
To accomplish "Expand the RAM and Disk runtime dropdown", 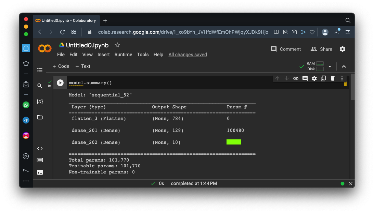I will [x=330, y=66].
